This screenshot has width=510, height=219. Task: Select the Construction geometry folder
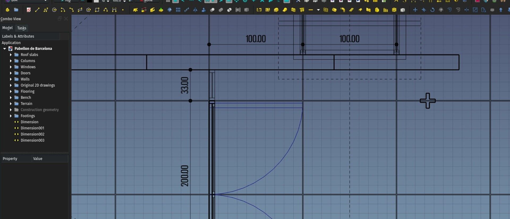coord(40,110)
